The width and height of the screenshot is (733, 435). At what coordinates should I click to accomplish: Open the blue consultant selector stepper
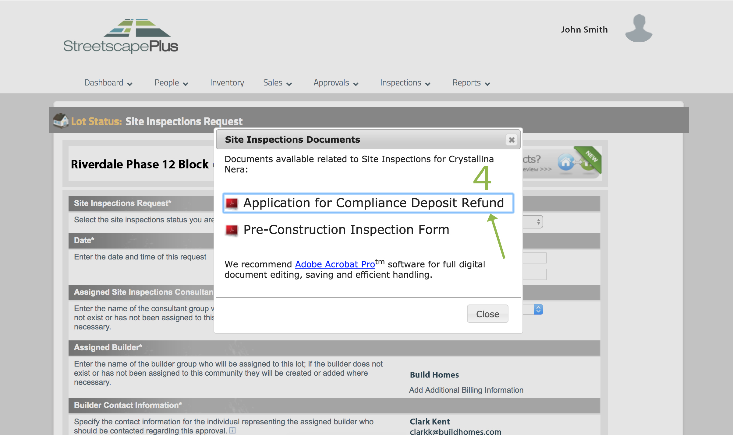pyautogui.click(x=538, y=309)
